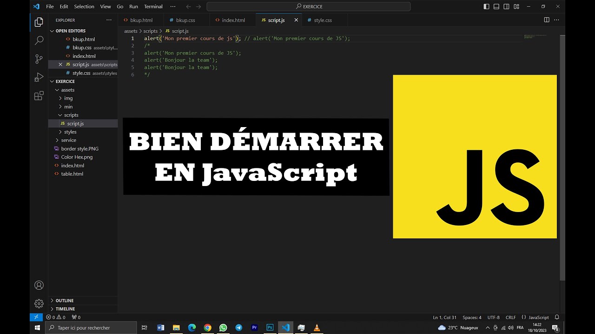
Task: Expand the service folder
Action: point(83,140)
